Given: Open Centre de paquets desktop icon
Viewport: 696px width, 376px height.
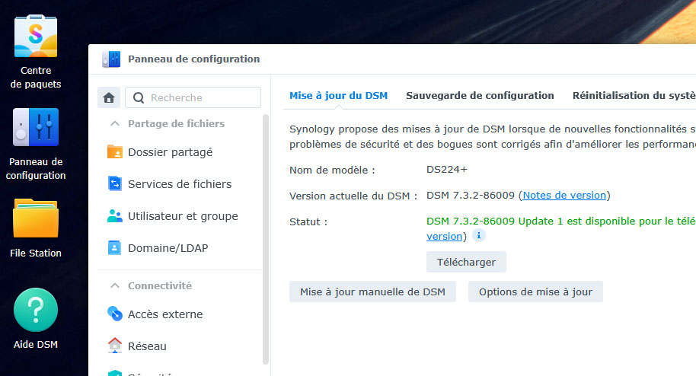Looking at the screenshot, I should [x=36, y=37].
